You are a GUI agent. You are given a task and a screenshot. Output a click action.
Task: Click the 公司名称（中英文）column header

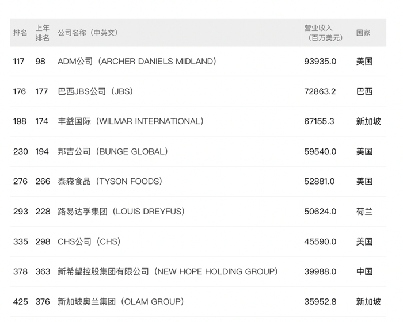tap(88, 33)
